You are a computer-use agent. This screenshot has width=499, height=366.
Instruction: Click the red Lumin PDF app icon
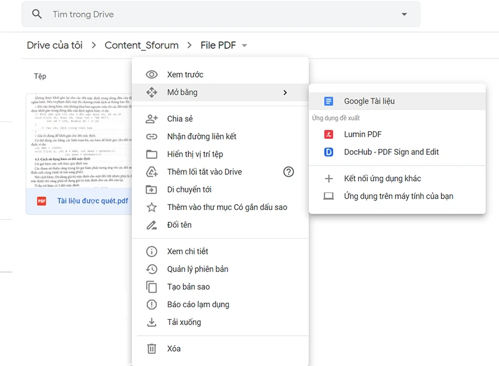(329, 135)
